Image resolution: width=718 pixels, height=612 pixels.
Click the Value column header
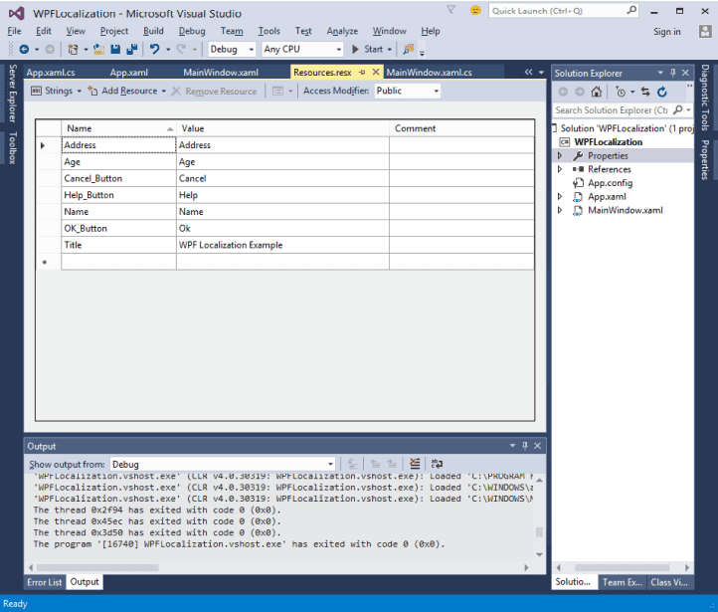coord(282,128)
